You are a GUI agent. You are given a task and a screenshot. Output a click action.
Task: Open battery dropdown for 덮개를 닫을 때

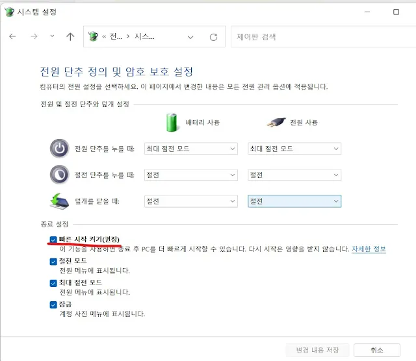coord(191,201)
